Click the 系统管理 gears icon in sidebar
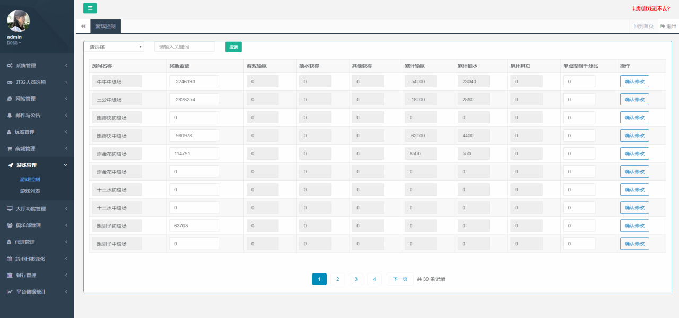 click(x=10, y=66)
